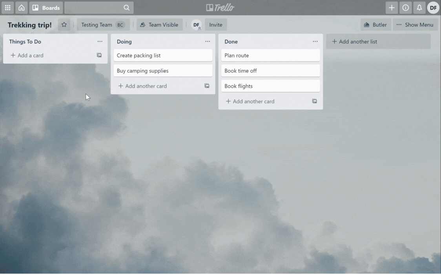The width and height of the screenshot is (441, 274).
Task: Open the Butler automation panel
Action: click(375, 24)
